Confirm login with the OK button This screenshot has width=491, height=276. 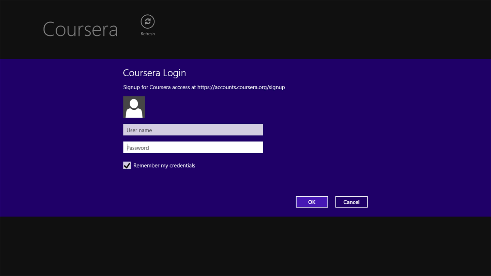(312, 202)
